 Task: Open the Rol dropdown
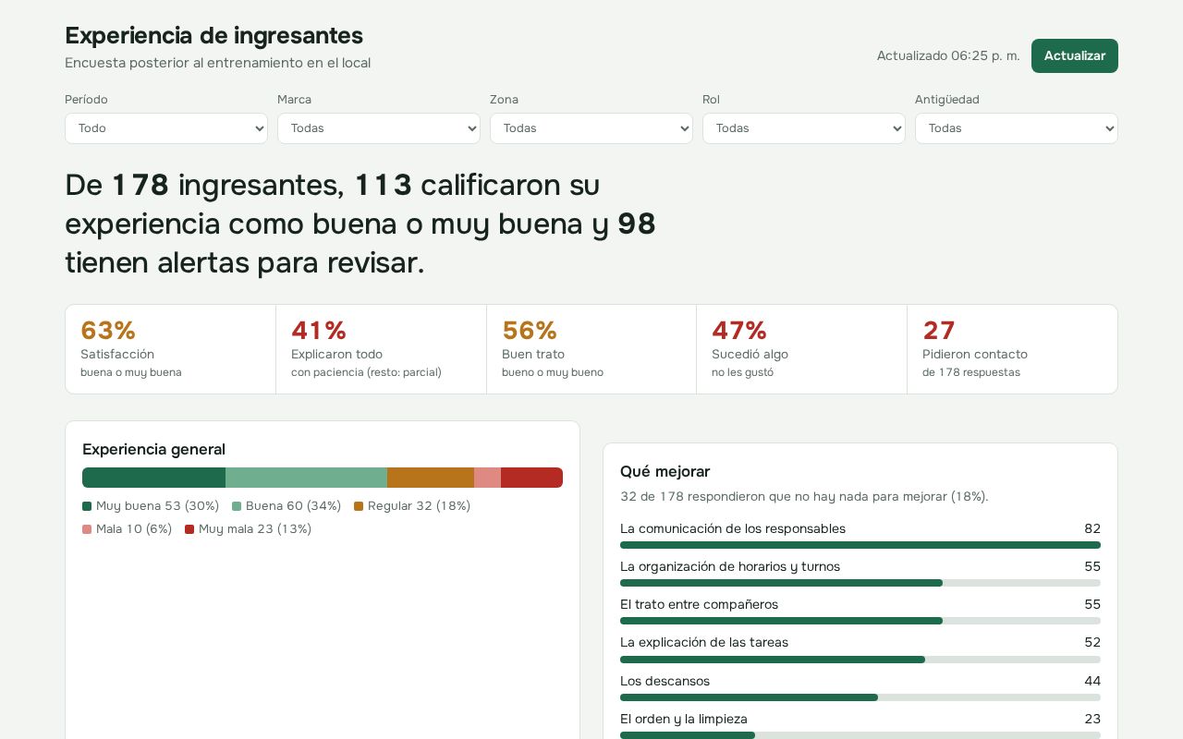[804, 128]
